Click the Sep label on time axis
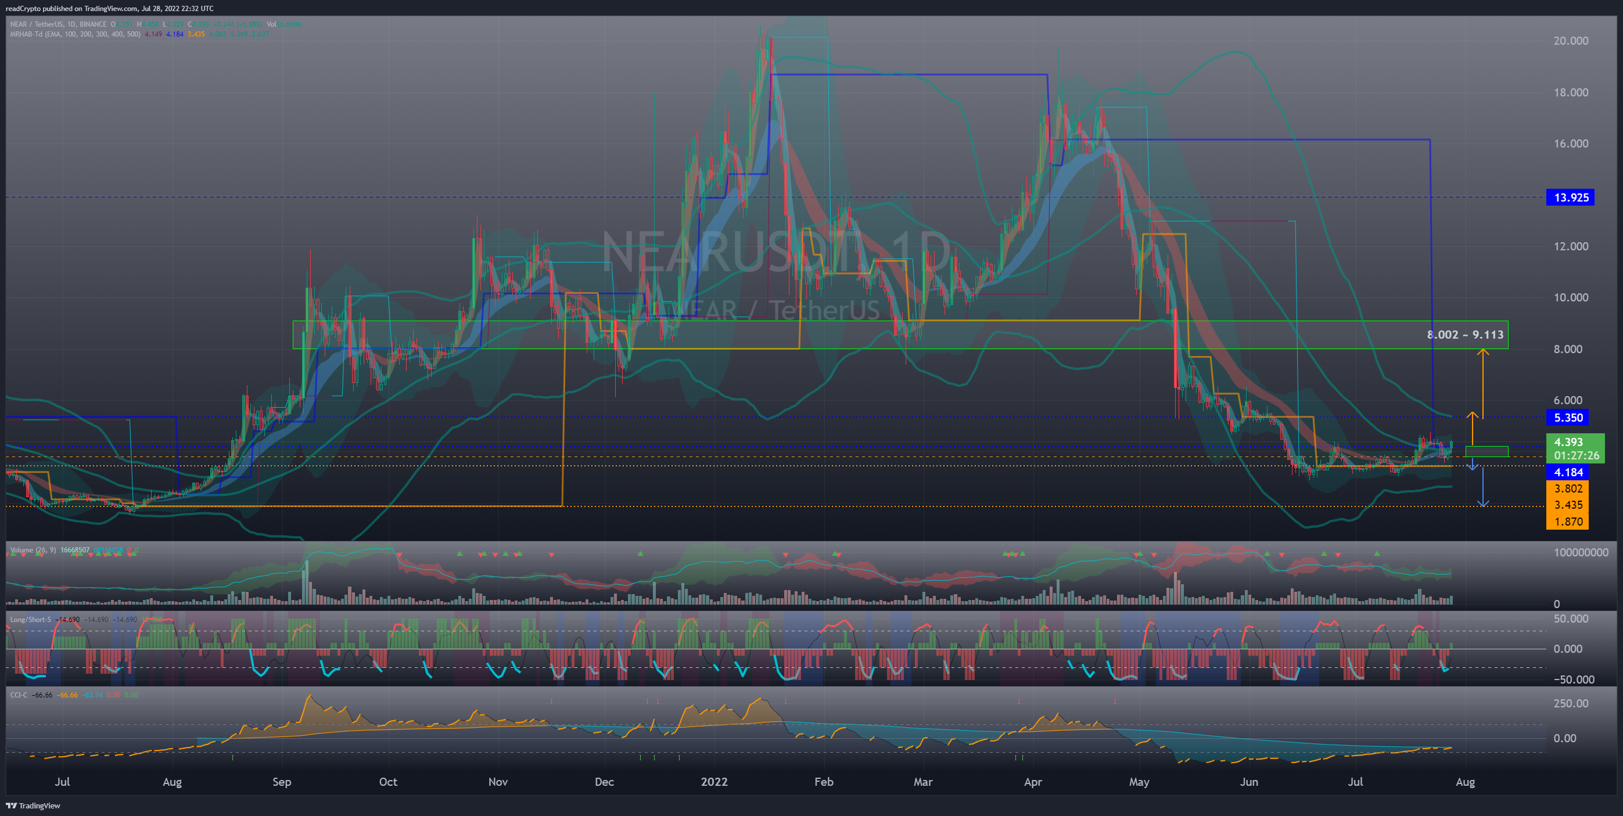 (282, 781)
